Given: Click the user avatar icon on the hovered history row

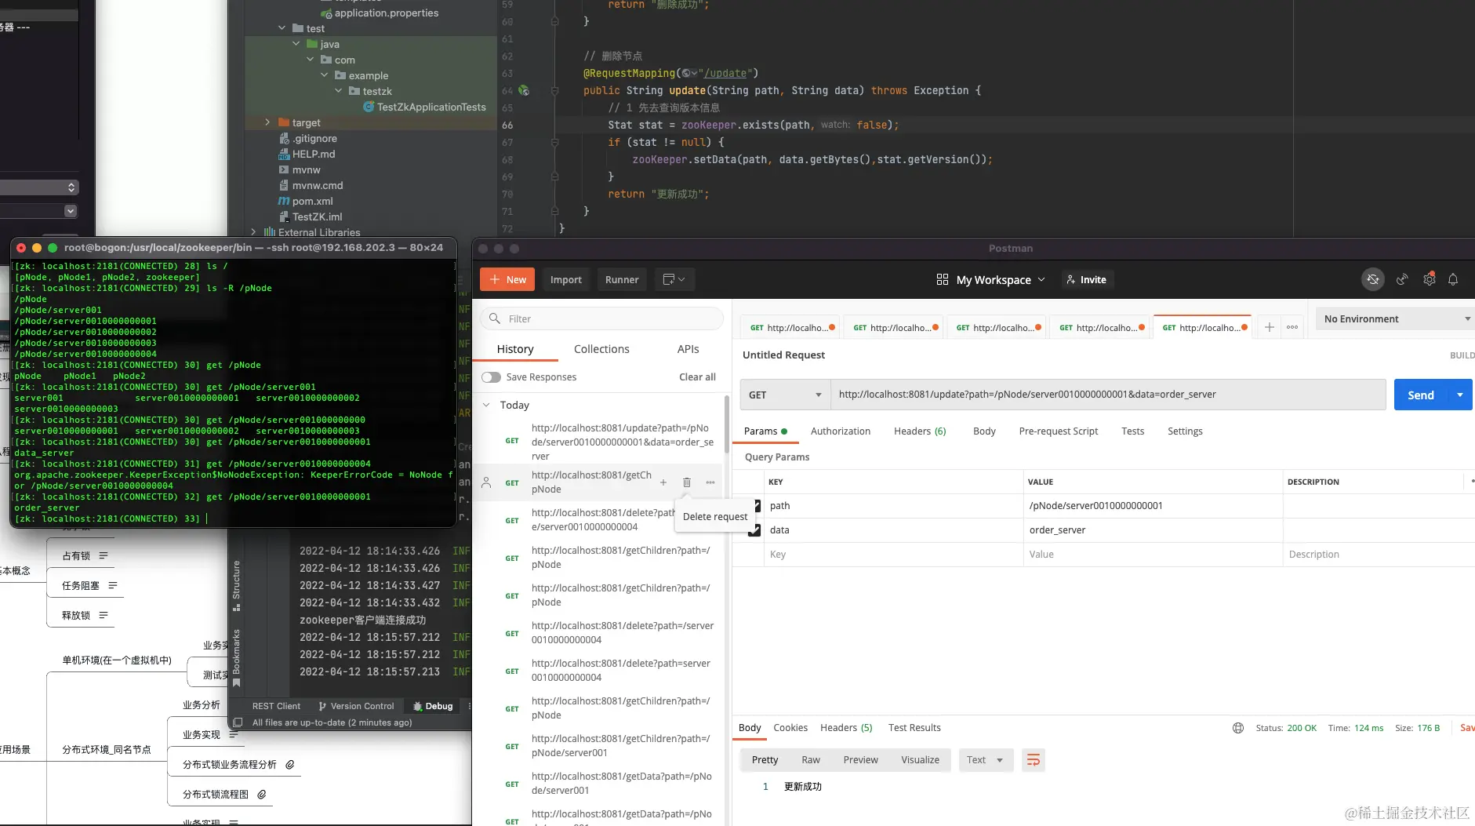Looking at the screenshot, I should tap(486, 482).
